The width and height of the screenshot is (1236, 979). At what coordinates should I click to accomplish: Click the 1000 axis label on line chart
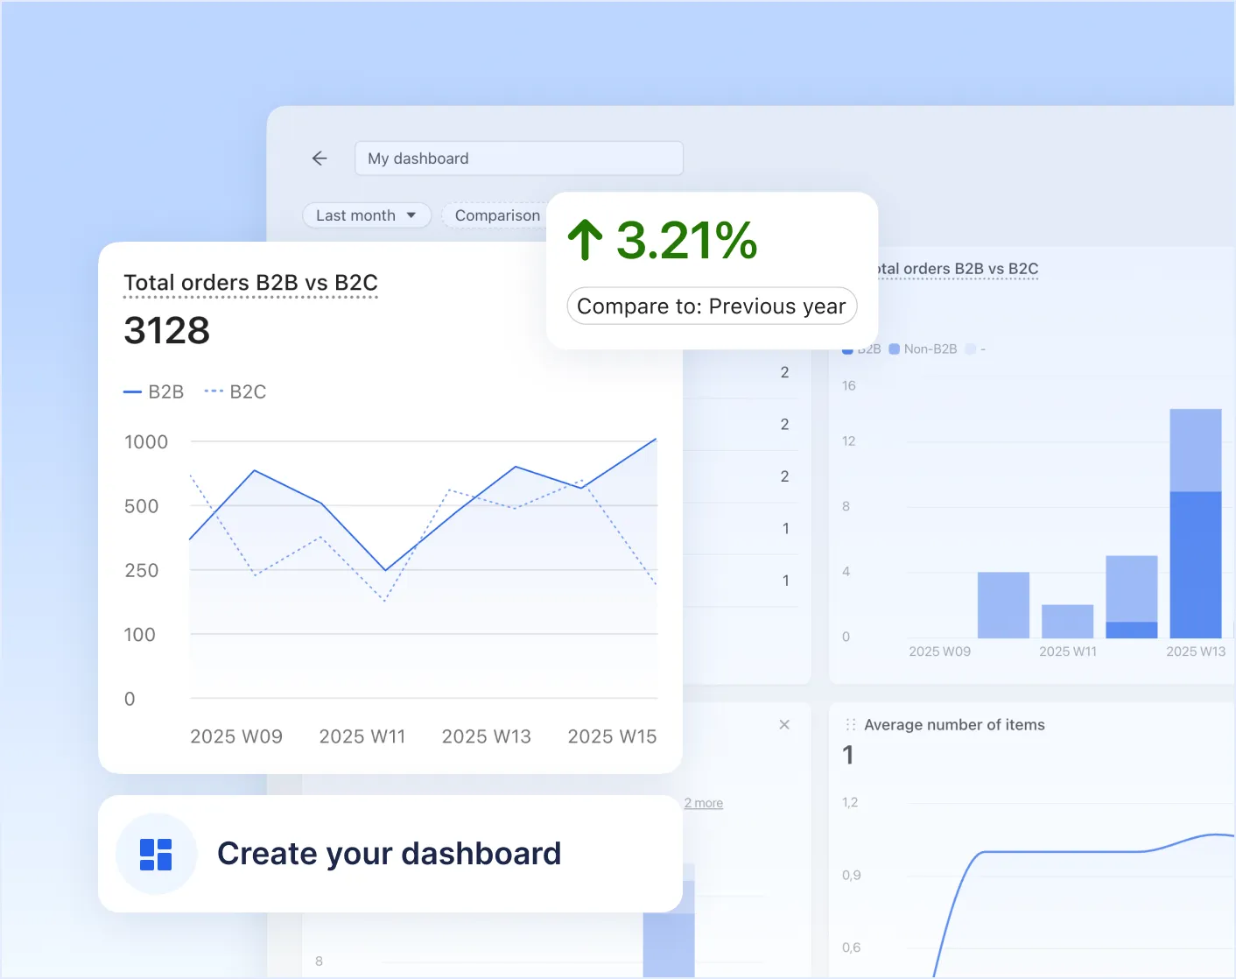(146, 442)
